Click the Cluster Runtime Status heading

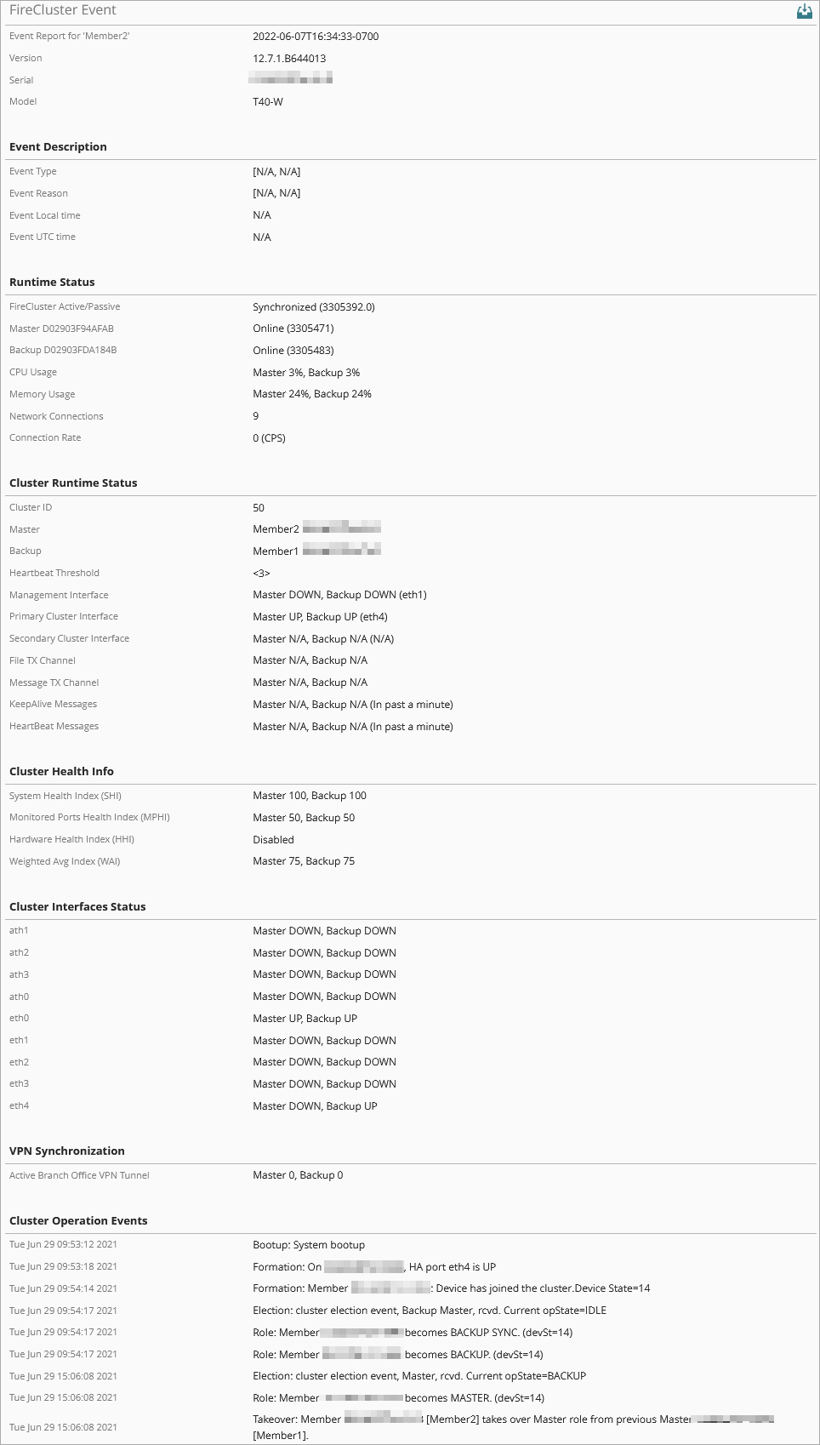[x=73, y=483]
